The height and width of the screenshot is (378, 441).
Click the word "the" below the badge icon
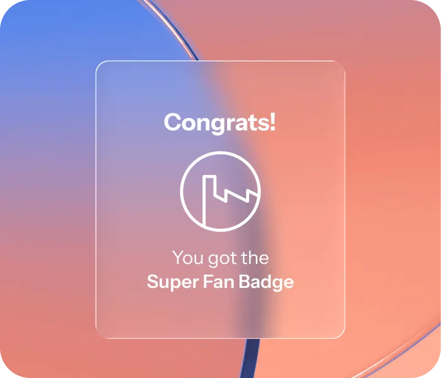255,258
